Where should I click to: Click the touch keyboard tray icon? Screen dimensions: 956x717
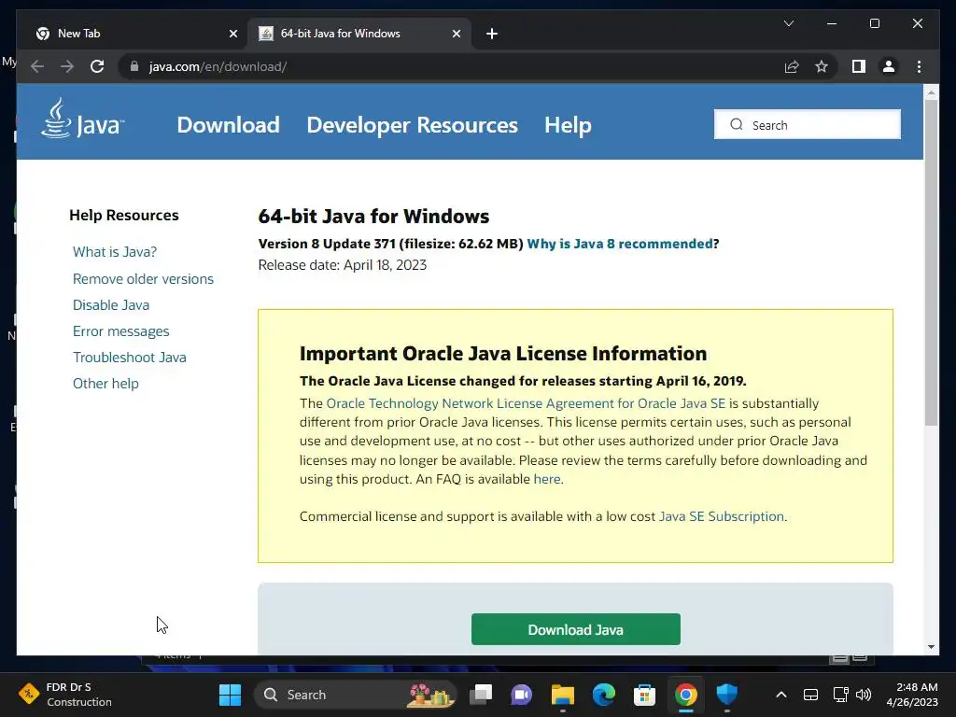coord(810,695)
